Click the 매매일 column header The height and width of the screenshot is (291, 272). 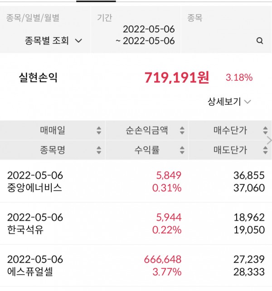52,131
